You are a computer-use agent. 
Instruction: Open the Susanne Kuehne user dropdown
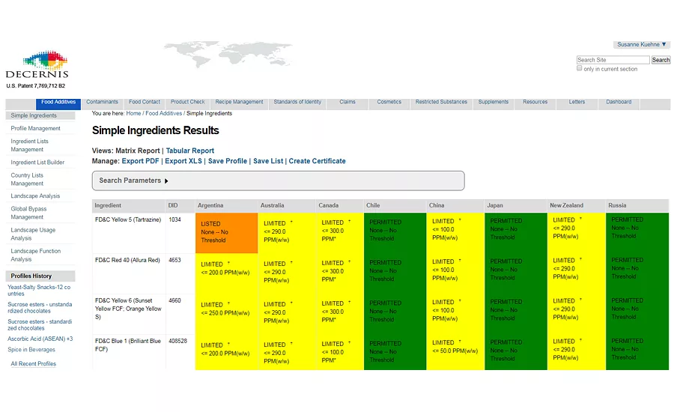point(641,44)
